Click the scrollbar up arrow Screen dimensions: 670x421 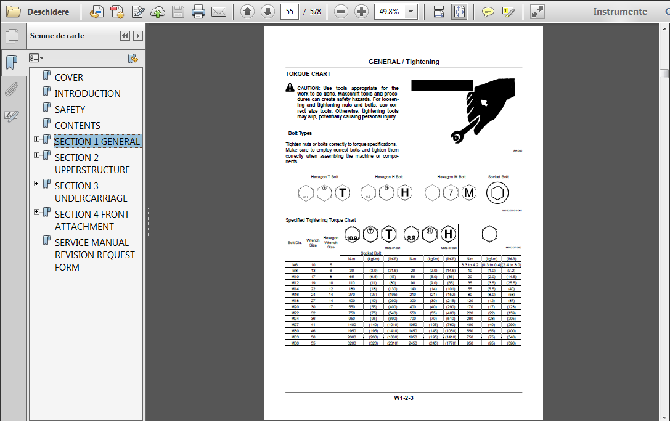pos(664,29)
